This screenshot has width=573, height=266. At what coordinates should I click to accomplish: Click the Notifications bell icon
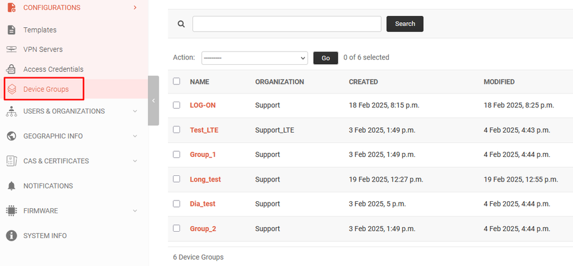(x=11, y=186)
